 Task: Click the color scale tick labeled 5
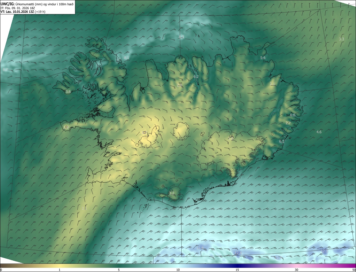coord(119,270)
